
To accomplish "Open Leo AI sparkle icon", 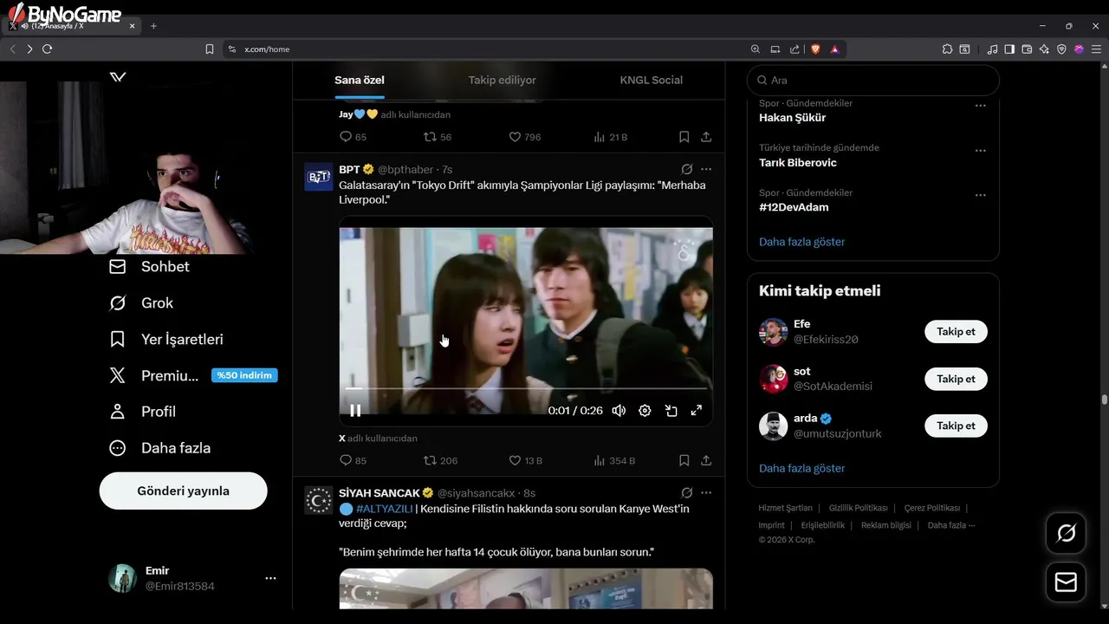I will coord(1044,49).
